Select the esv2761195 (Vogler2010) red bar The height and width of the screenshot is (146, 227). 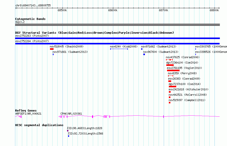[173, 70]
